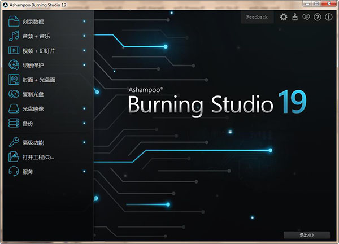This screenshot has width=339, height=244.
Task: Expand submenu dot beside 备份
Action: (x=84, y=123)
